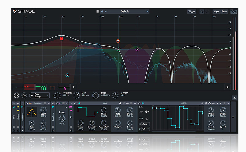Add a new filter with plus button

[74, 87]
